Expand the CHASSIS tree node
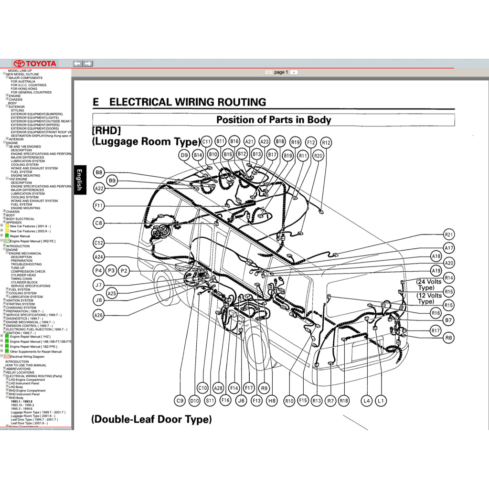This screenshot has height=489, width=489. coord(4,212)
